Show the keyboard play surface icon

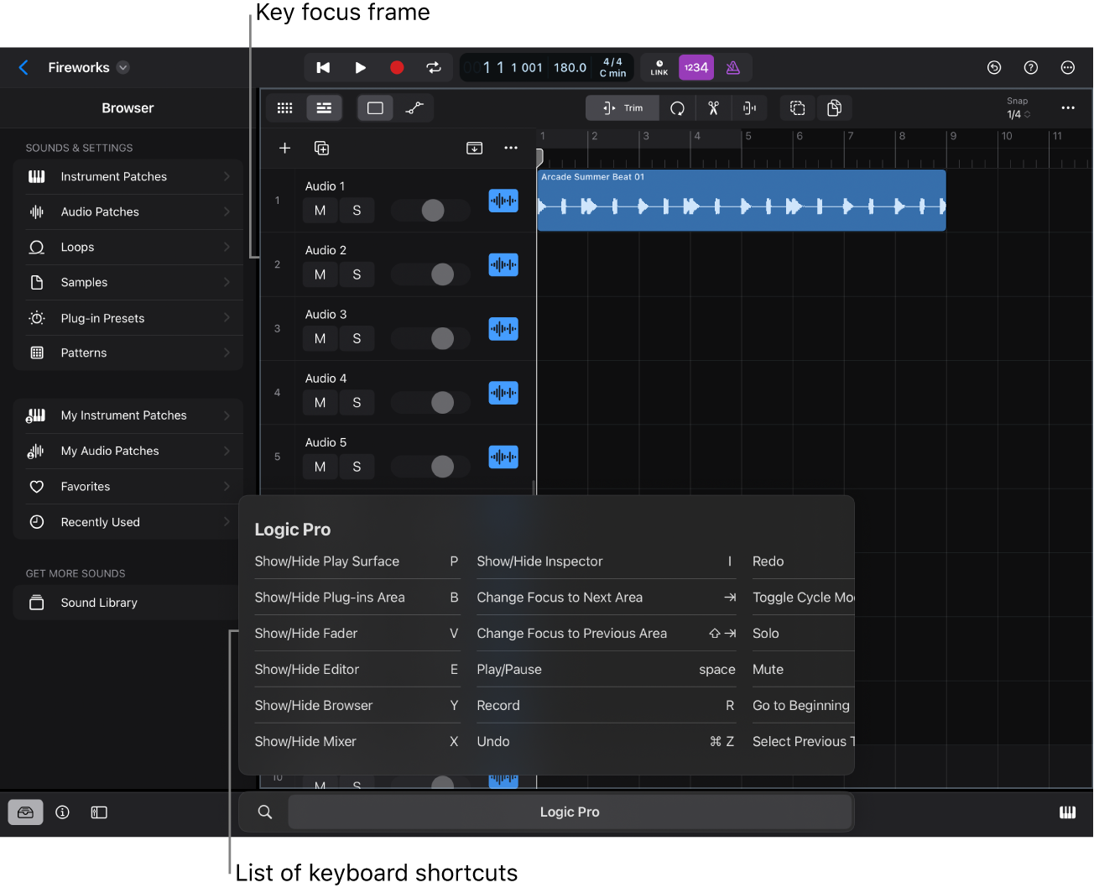(1067, 812)
